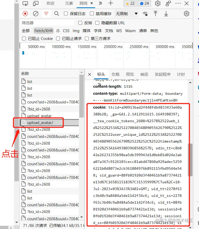199x229 pixels.
Task: Open the more tabs chevron
Action: click(x=100, y=3)
